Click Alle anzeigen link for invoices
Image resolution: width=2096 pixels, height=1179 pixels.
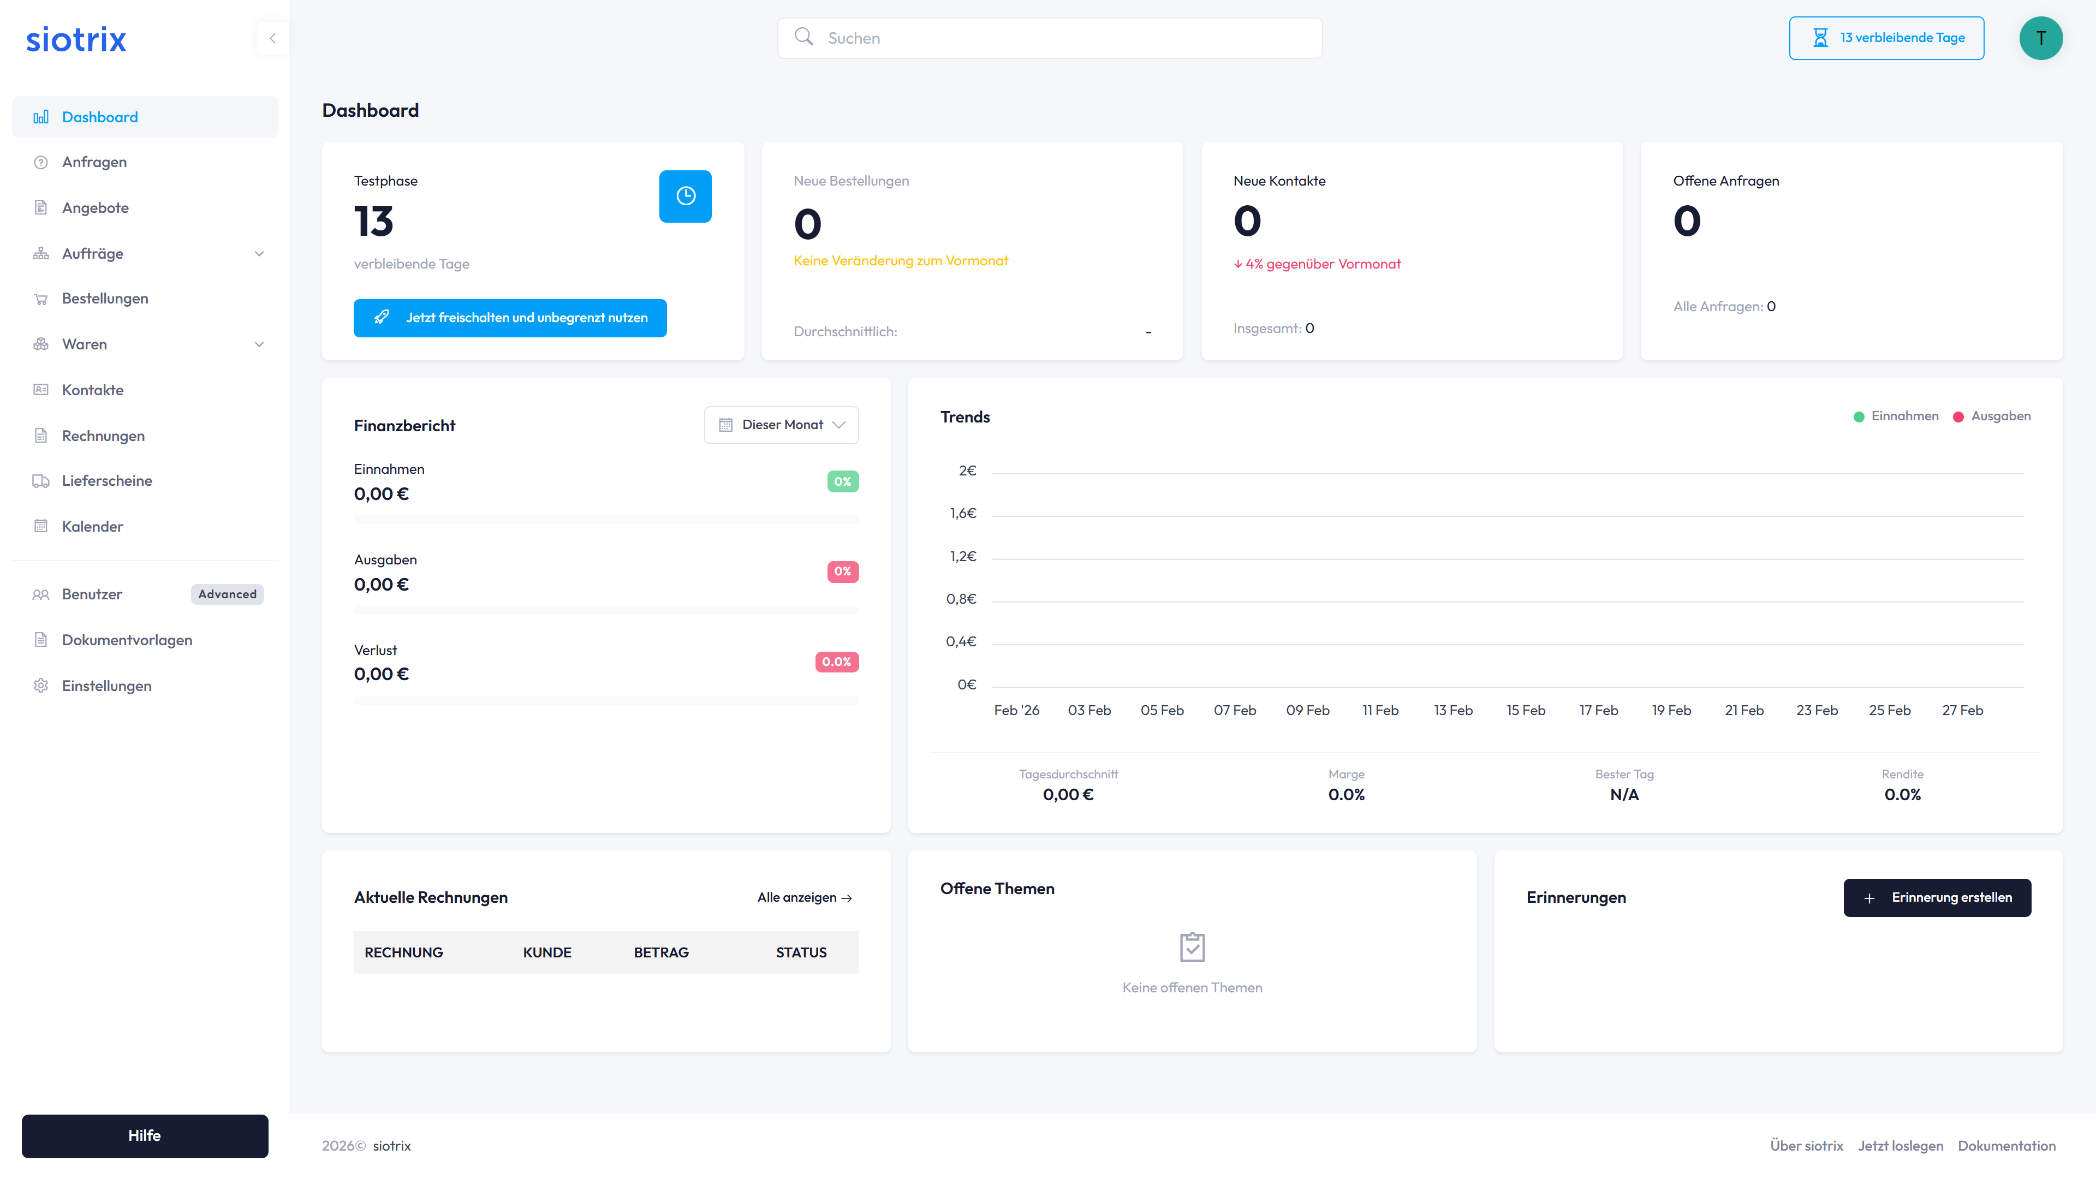804,897
